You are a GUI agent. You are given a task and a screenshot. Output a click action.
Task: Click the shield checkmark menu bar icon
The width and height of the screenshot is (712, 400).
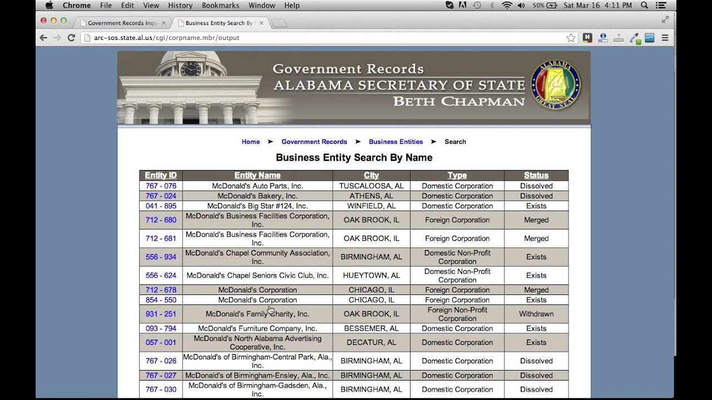click(449, 6)
